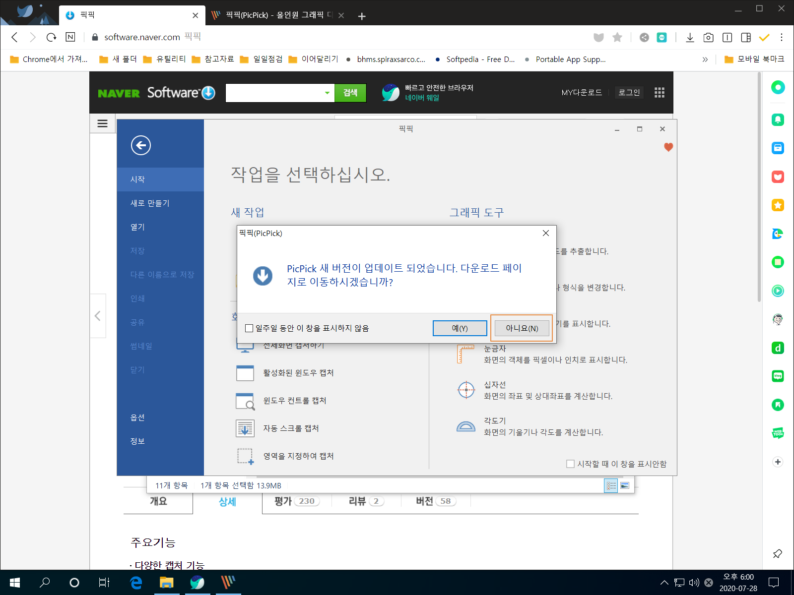
Task: Open 정보 in the PicPick sidebar
Action: coord(160,441)
